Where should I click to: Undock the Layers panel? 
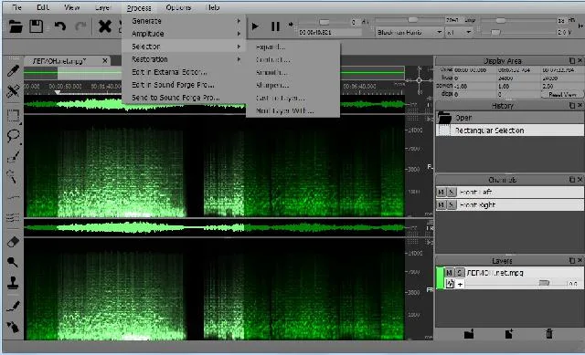[572, 260]
